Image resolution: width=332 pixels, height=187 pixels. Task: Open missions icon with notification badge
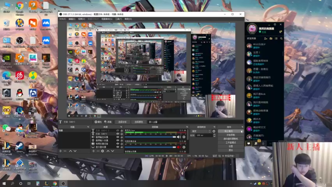(256, 143)
